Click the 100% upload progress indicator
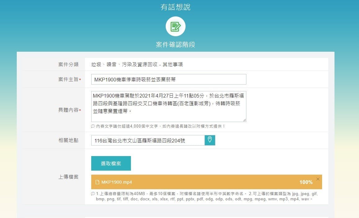Viewport: 359px width, 218px height. click(x=306, y=182)
